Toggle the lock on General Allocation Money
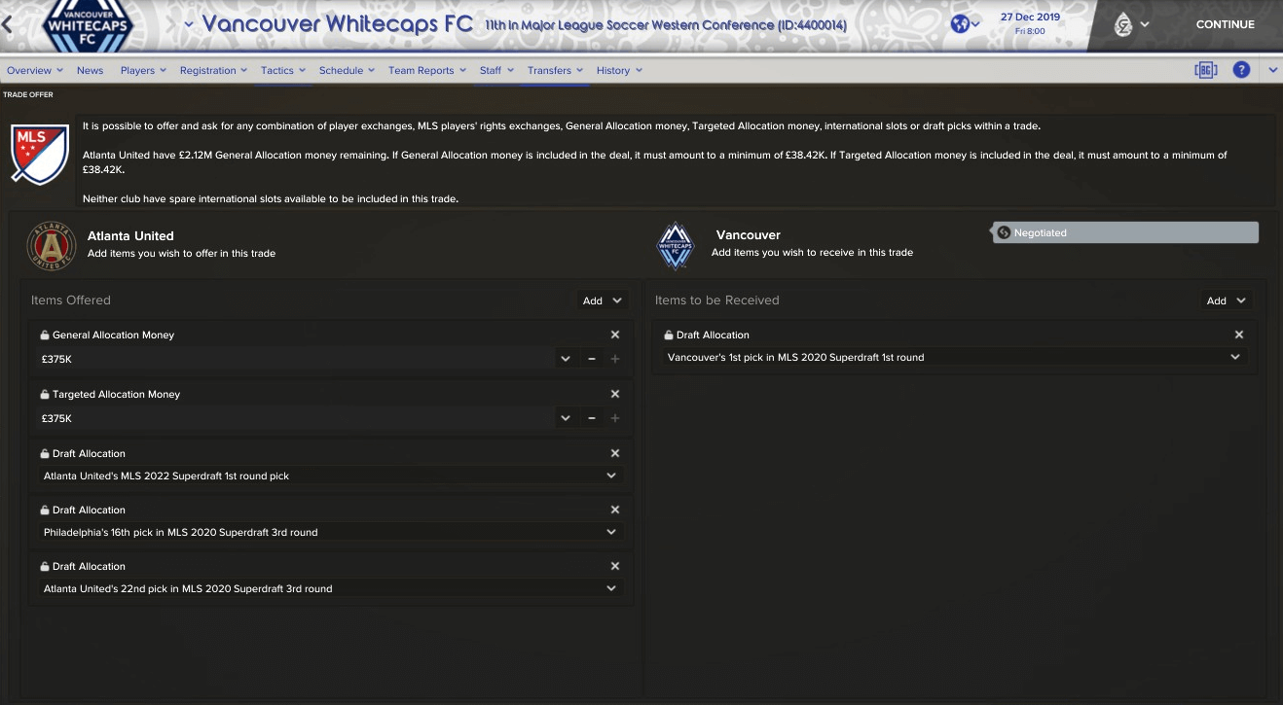Image resolution: width=1283 pixels, height=705 pixels. click(45, 335)
